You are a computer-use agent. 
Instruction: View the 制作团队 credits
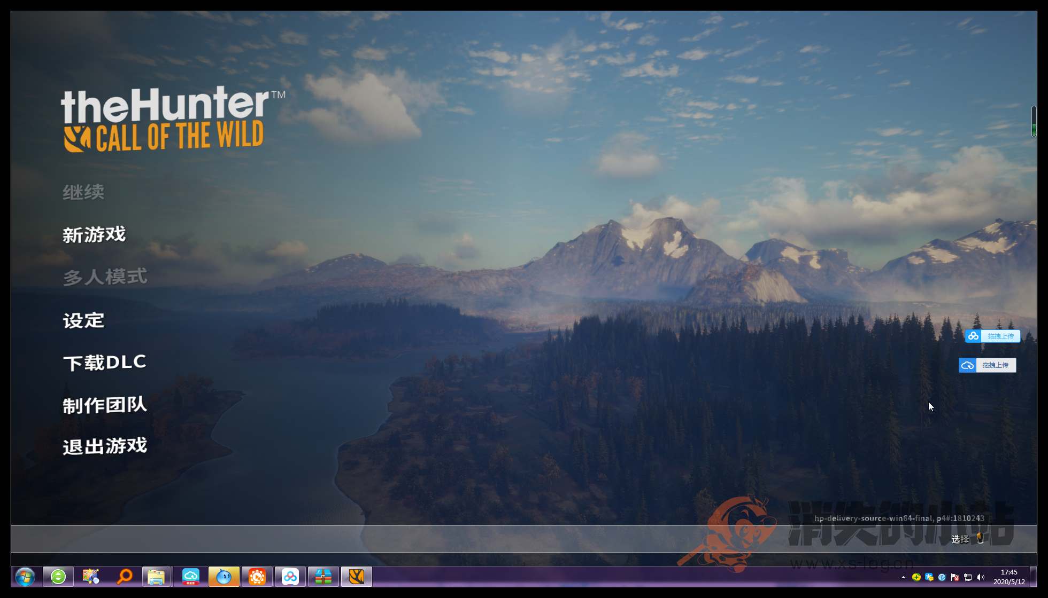point(105,405)
